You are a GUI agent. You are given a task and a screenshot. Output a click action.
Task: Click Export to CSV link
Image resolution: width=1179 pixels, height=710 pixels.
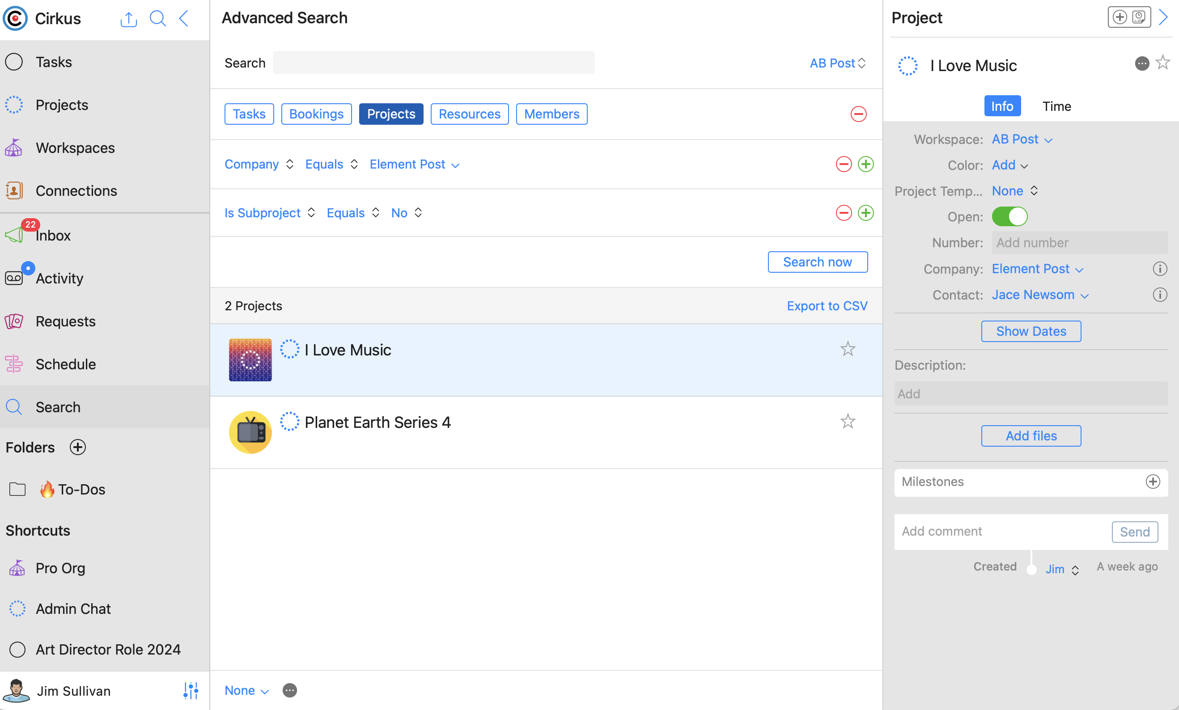(x=827, y=306)
